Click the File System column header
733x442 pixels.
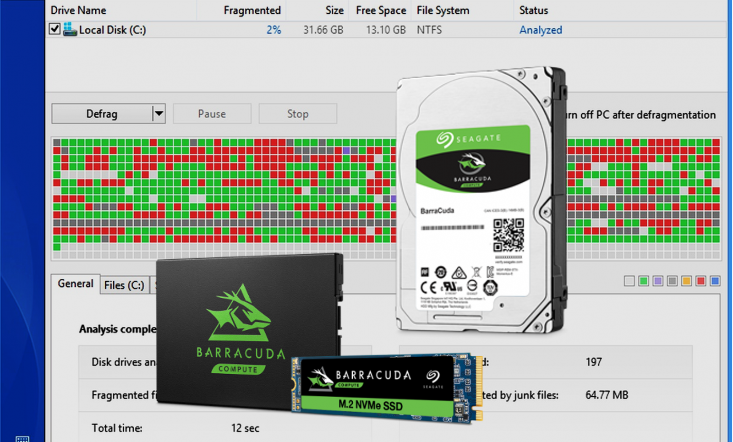tap(443, 10)
